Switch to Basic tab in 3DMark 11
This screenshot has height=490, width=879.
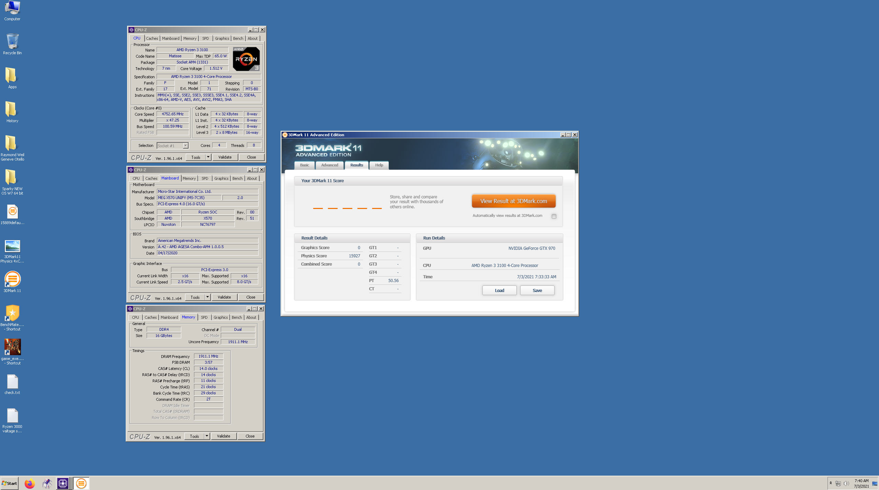[x=305, y=165]
